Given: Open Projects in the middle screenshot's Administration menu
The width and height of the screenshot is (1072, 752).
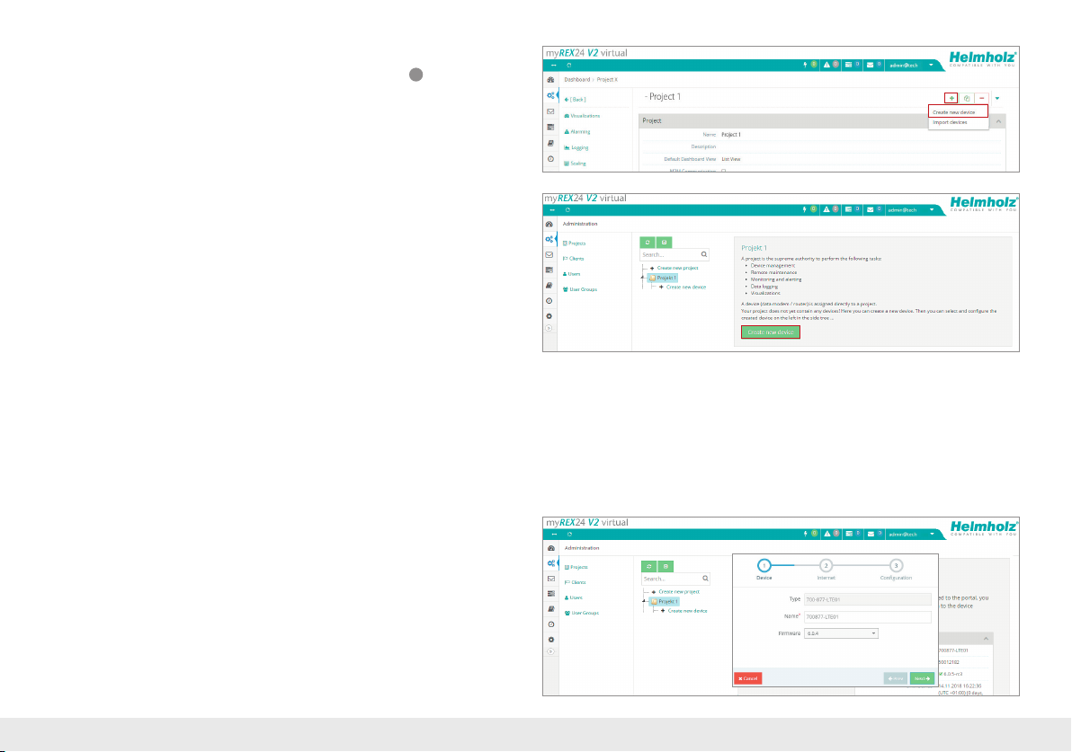Looking at the screenshot, I should [x=575, y=243].
